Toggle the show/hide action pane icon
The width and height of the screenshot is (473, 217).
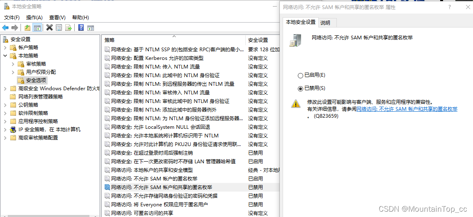(x=91, y=28)
